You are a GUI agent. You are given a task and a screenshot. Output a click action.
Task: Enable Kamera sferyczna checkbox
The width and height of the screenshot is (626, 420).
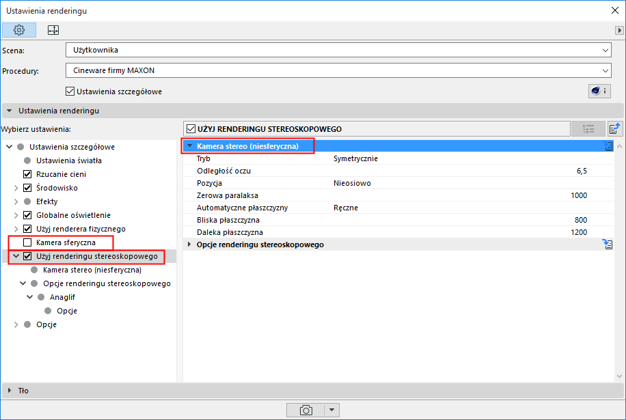[27, 242]
